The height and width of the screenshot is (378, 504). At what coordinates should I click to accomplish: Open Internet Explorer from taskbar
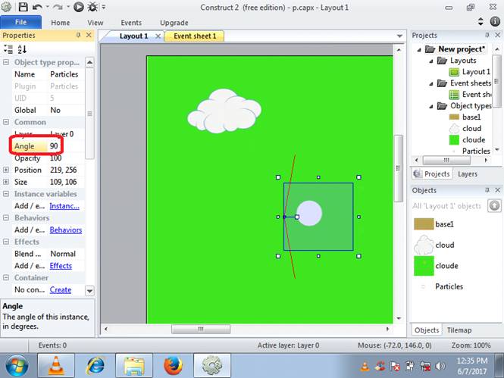[x=95, y=365]
